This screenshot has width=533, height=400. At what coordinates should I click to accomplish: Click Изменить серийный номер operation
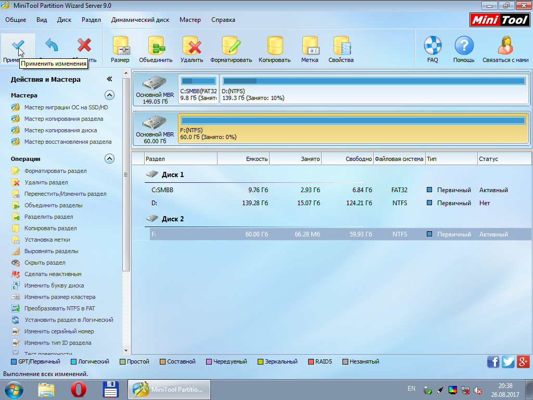pyautogui.click(x=53, y=331)
